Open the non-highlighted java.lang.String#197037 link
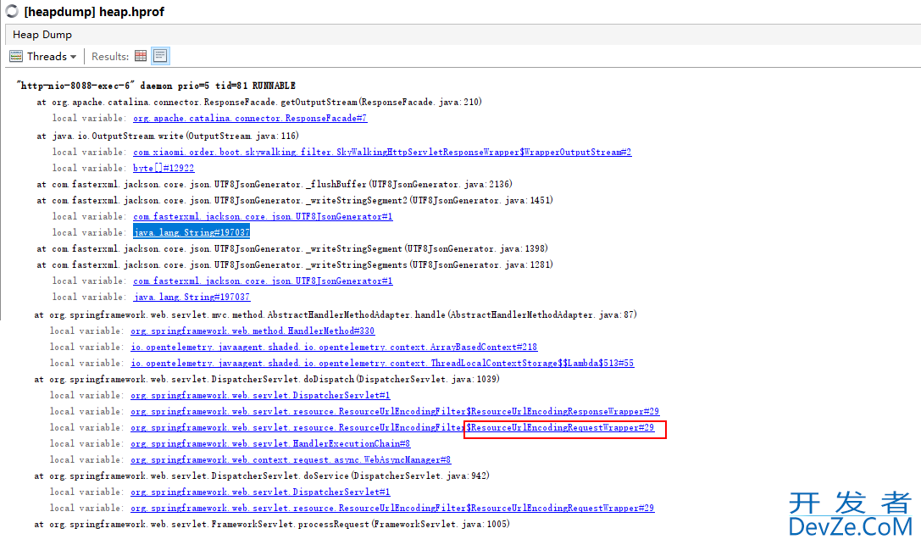The image size is (921, 545). click(x=191, y=298)
